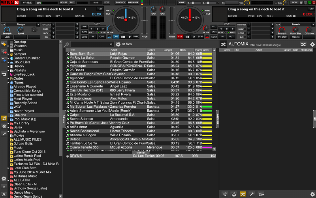Select the yellow music note browser icon

(x=4, y=118)
